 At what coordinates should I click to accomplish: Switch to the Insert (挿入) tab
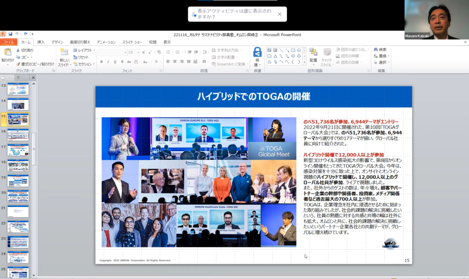pos(41,42)
